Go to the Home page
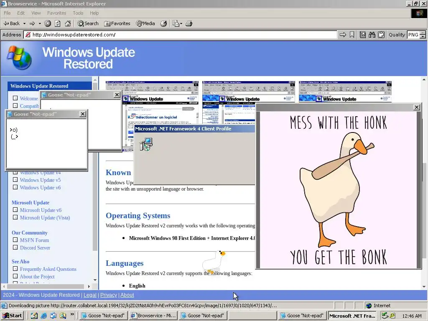The width and height of the screenshot is (428, 321). coord(68,23)
